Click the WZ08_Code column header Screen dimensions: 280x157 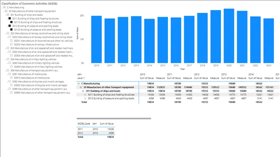(84, 124)
